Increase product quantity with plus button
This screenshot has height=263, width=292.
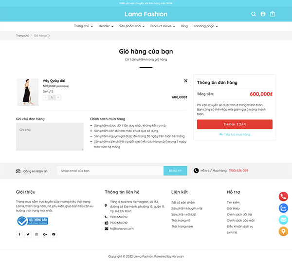(x=58, y=97)
